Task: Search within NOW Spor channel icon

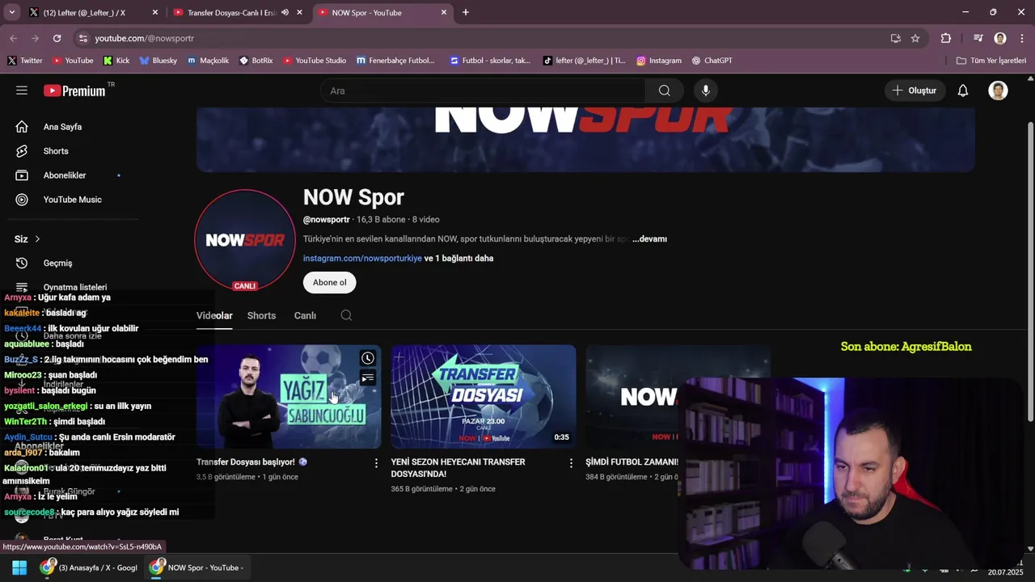Action: coord(346,315)
